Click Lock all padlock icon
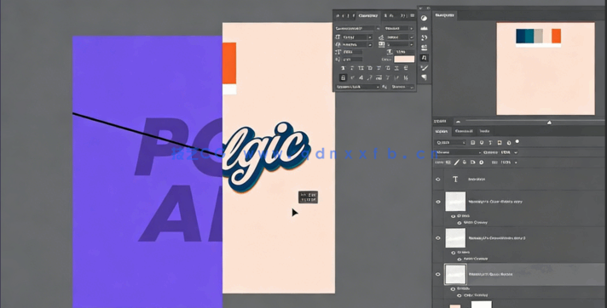The width and height of the screenshot is (607, 308). coord(481,163)
